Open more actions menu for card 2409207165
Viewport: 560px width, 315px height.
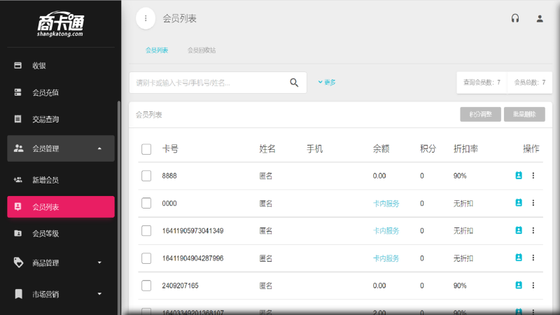pos(533,285)
